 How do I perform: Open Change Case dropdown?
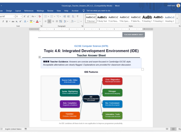coord(34,16)
